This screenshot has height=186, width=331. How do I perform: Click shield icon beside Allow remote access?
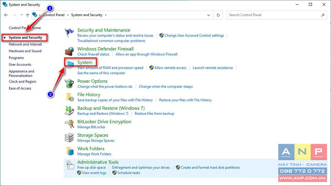coord(151,67)
